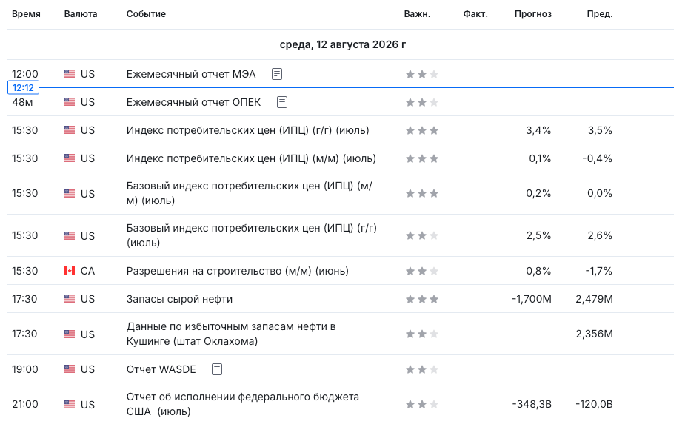Image resolution: width=685 pixels, height=424 pixels.
Task: Sort by the Событие column header
Action: pos(146,14)
